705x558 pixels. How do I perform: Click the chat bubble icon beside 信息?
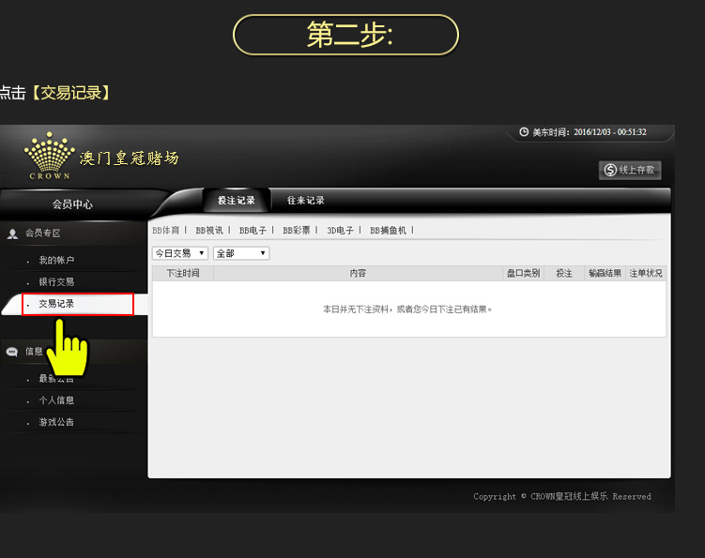tap(12, 352)
